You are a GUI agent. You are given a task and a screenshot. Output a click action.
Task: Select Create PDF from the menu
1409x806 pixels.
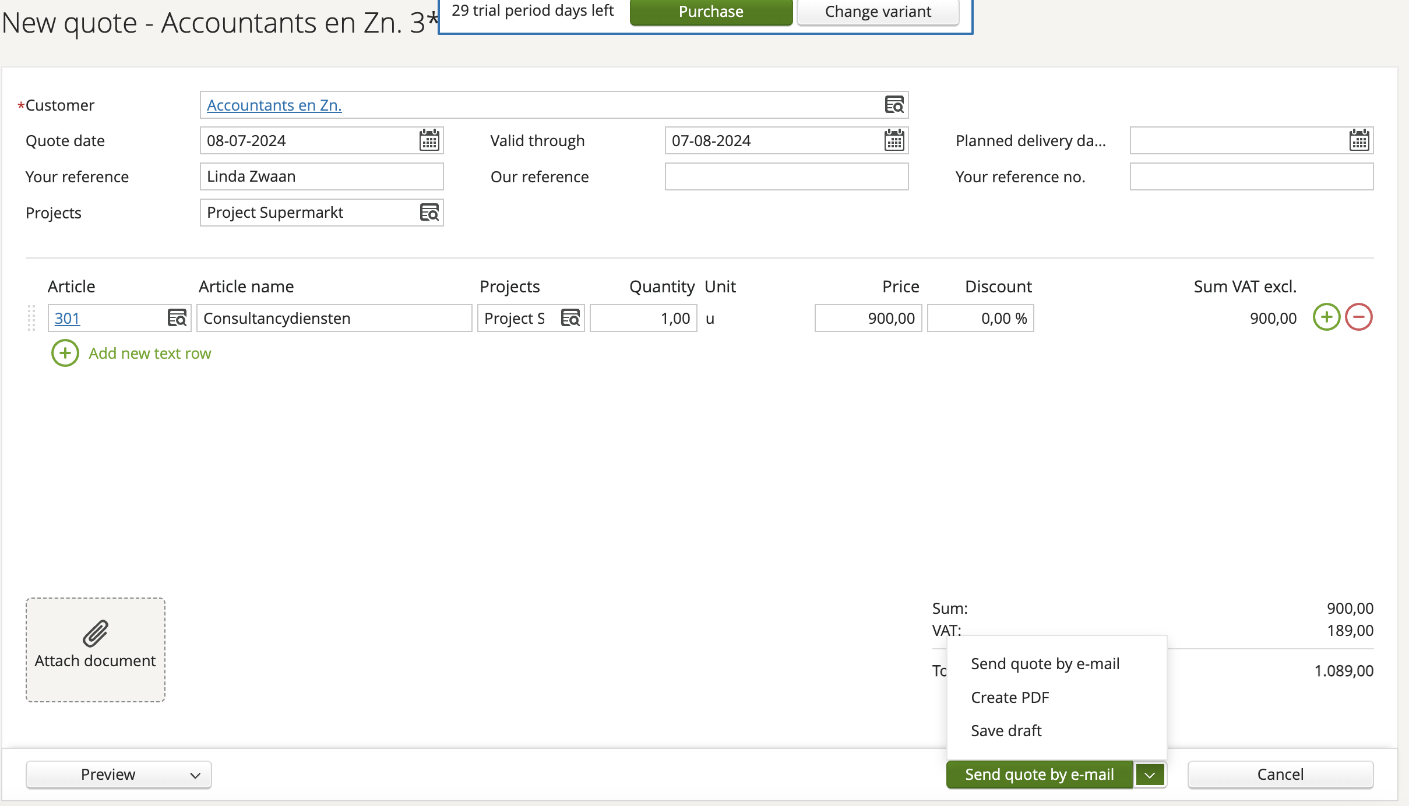1009,697
